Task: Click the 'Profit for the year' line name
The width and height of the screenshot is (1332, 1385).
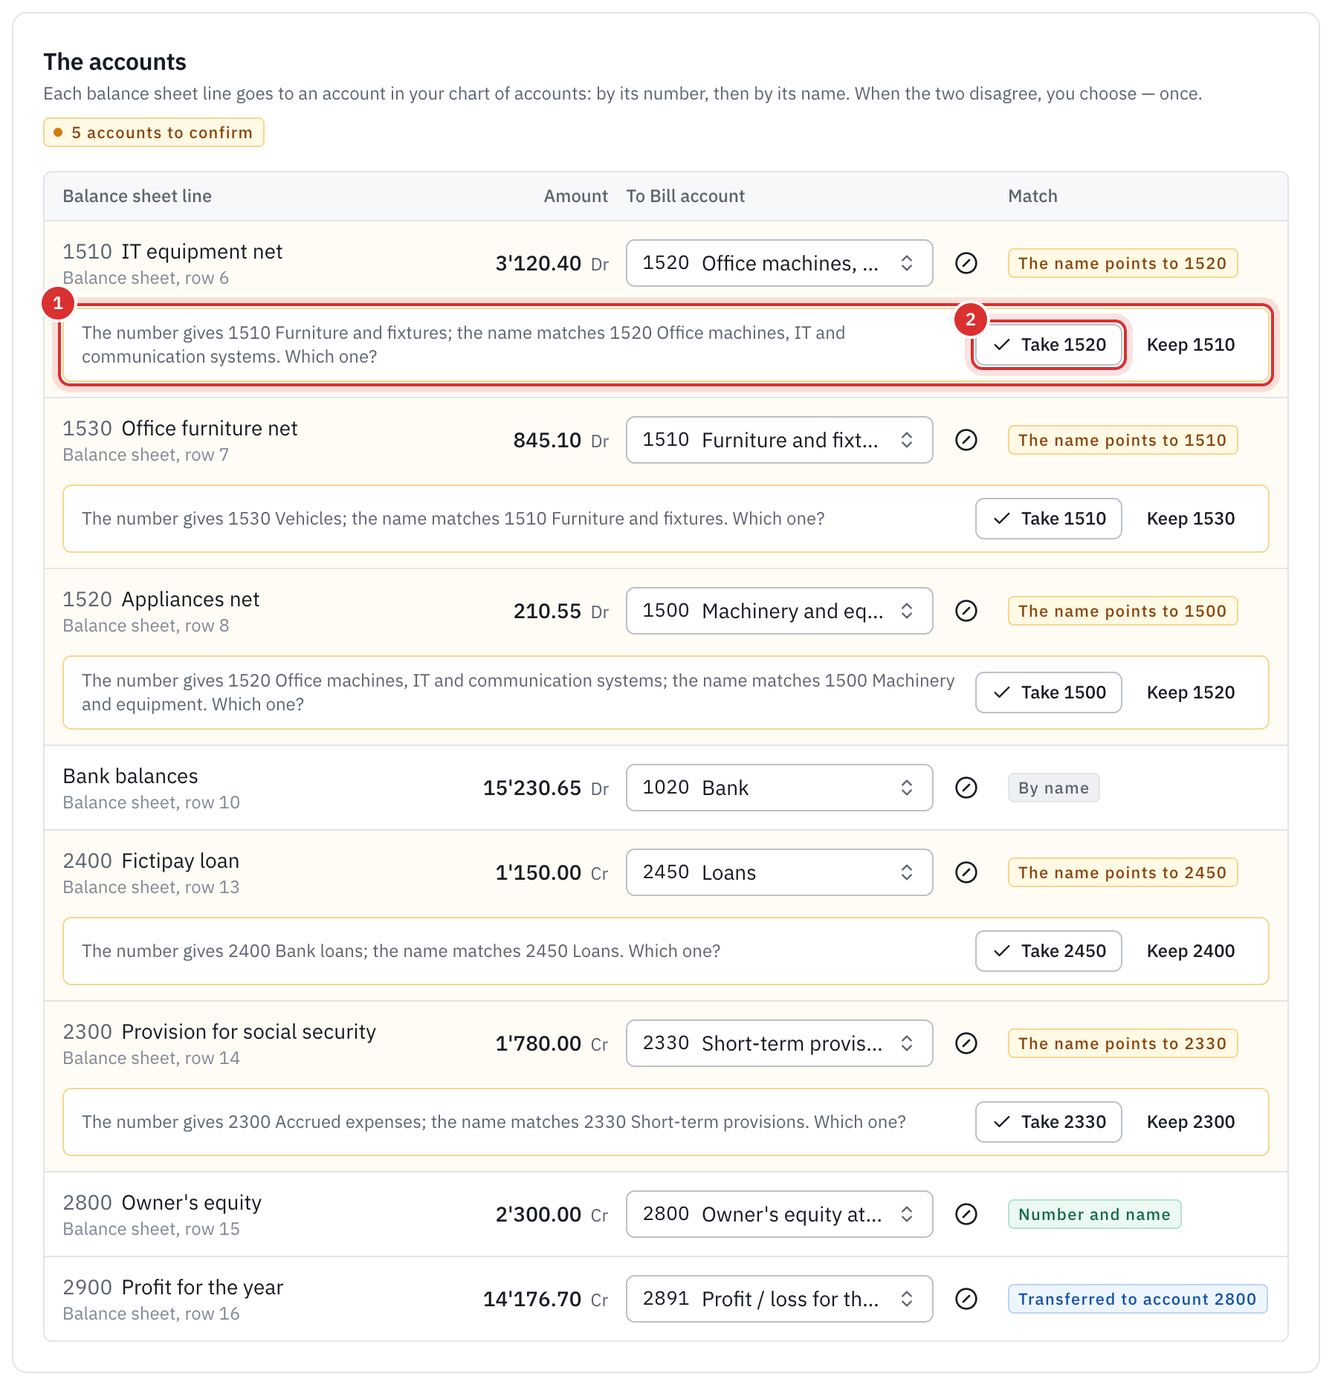Action: pos(202,1287)
